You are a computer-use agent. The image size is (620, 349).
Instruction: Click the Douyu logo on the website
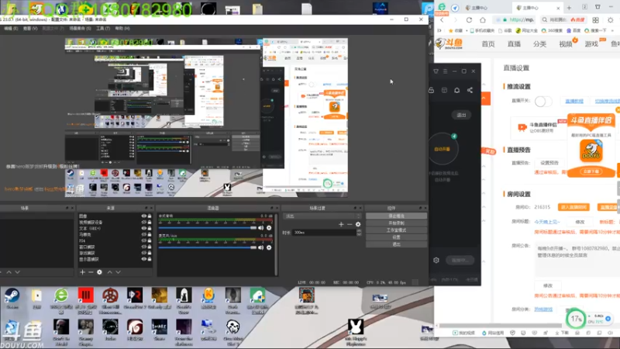click(x=449, y=43)
